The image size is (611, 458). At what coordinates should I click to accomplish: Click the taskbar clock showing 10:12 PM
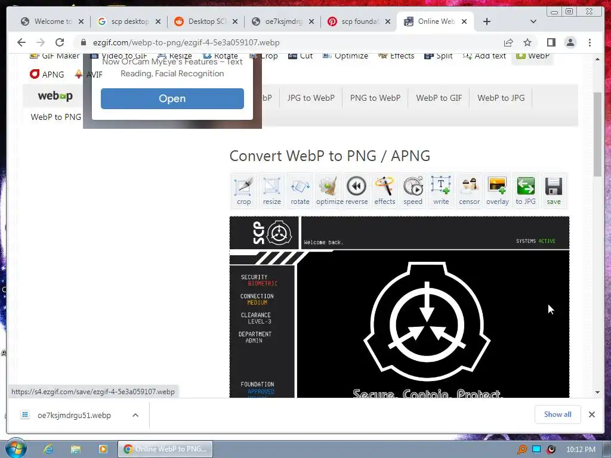[581, 450]
